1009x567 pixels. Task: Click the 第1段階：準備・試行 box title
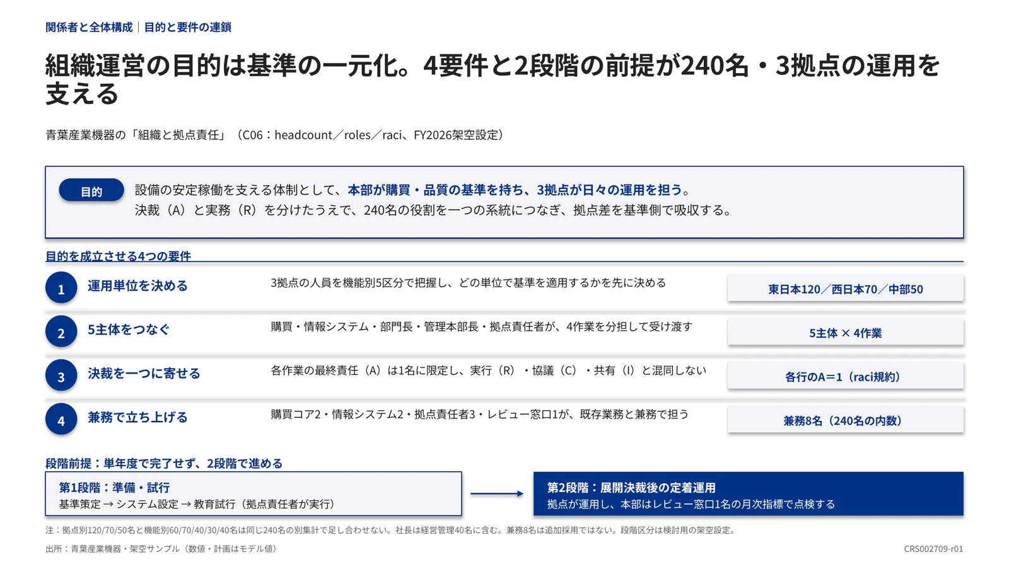tap(114, 488)
